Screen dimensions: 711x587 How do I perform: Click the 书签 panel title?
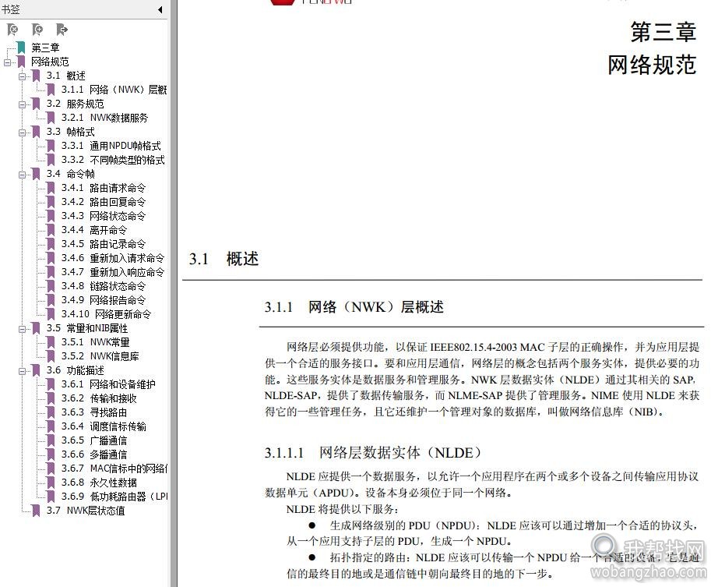10,9
